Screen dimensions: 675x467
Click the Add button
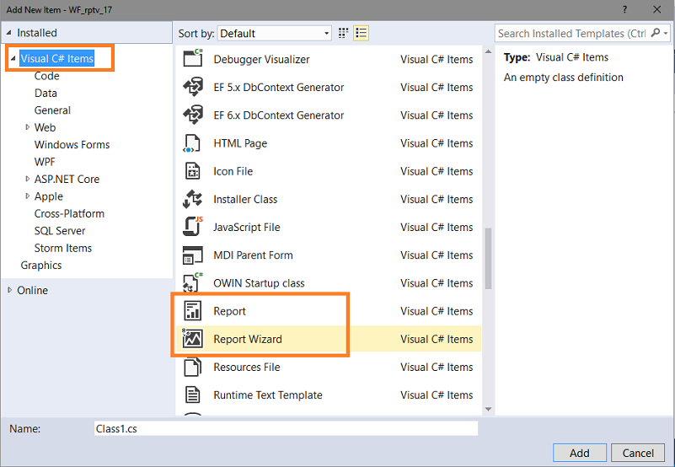580,453
